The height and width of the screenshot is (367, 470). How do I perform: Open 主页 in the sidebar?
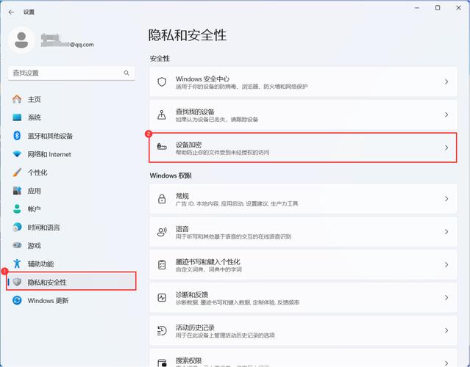71,99
